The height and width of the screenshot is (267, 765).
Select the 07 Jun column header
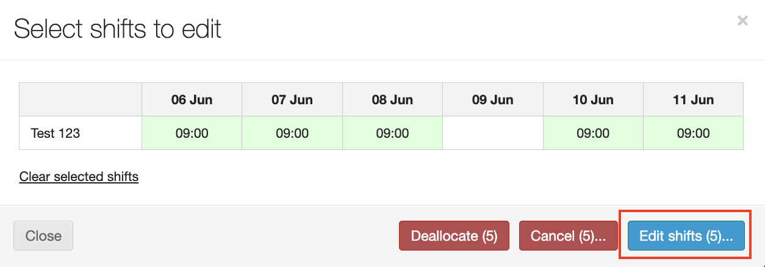[x=292, y=100]
